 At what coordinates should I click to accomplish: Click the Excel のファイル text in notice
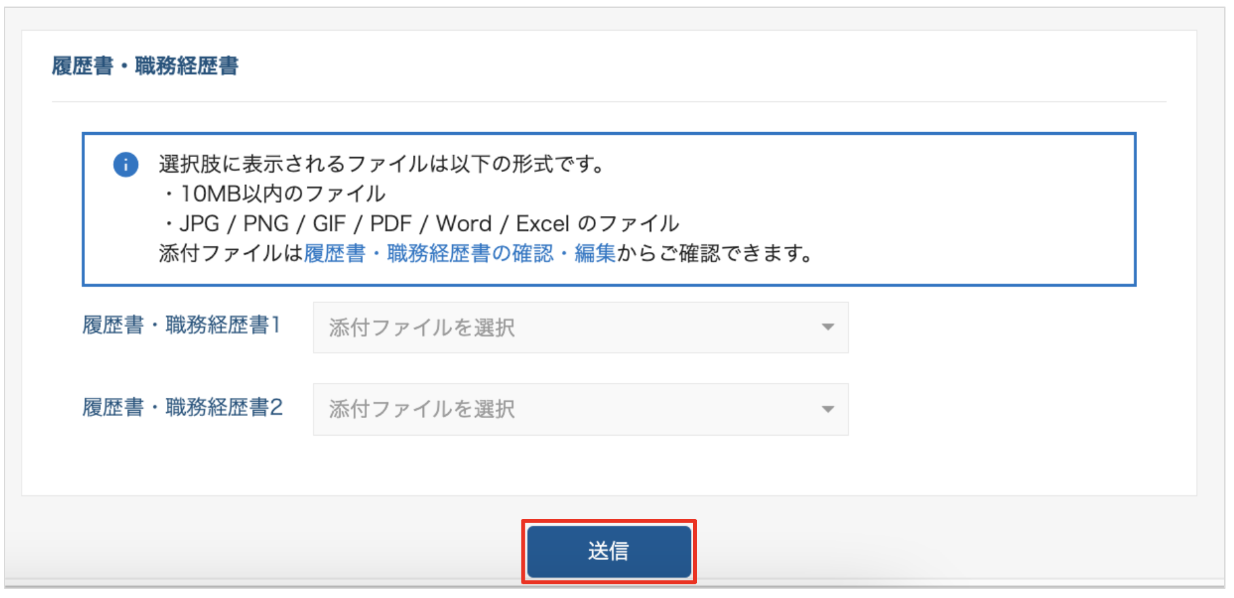pyautogui.click(x=597, y=224)
